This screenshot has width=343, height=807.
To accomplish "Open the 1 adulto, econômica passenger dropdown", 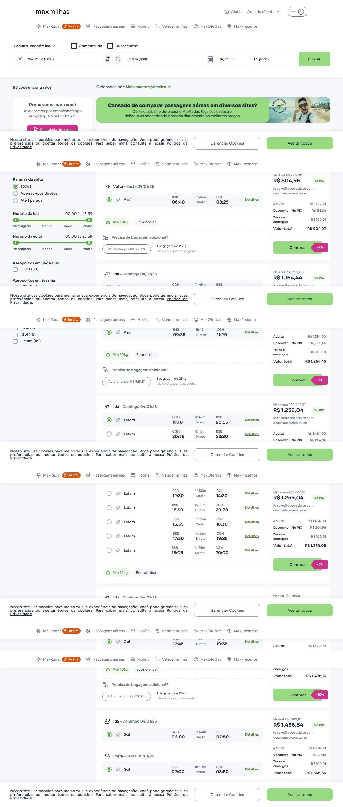I will (x=34, y=46).
